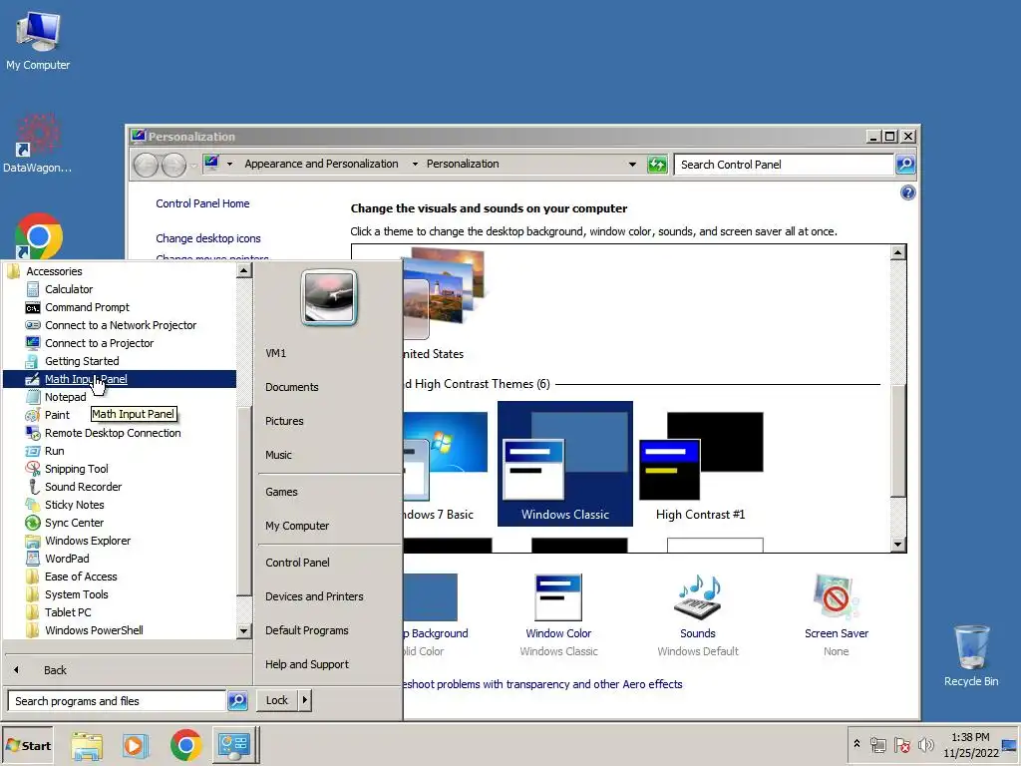This screenshot has height=766, width=1021.
Task: Open Help and Support
Action: pyautogui.click(x=307, y=664)
